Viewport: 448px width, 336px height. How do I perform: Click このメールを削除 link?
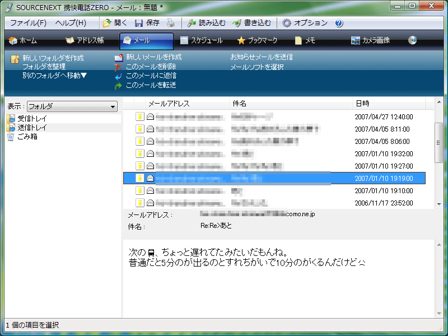151,67
